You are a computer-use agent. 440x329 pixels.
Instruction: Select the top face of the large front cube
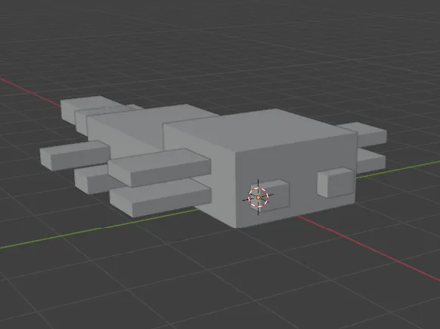(261, 130)
